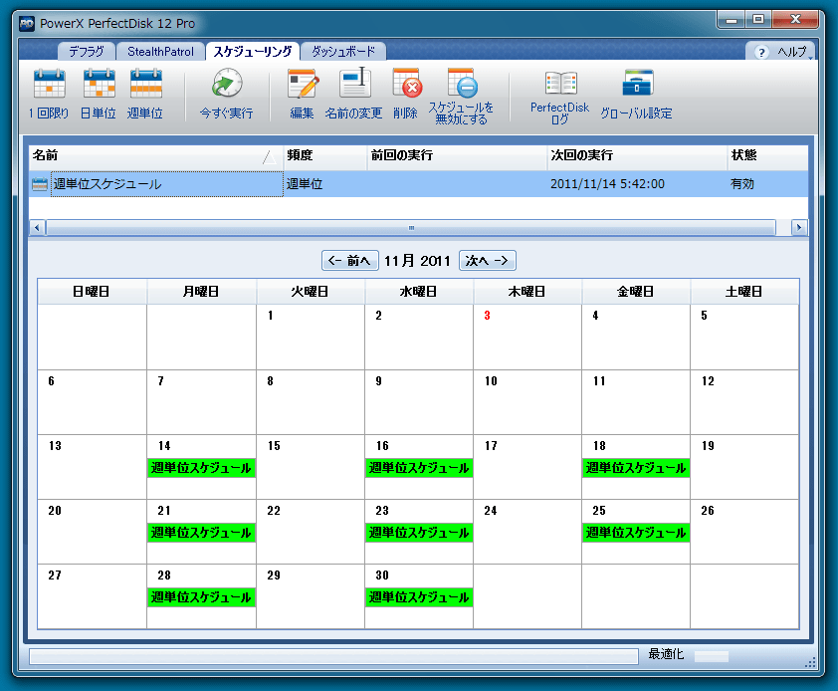Click the 11月 2011 month label
This screenshot has height=691, width=838.
click(x=418, y=261)
